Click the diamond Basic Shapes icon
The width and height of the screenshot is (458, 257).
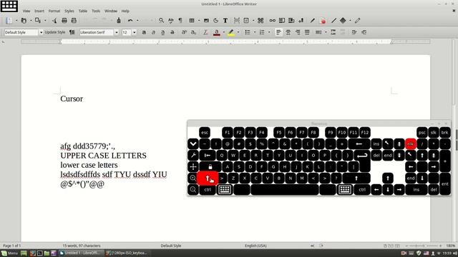pos(343,21)
